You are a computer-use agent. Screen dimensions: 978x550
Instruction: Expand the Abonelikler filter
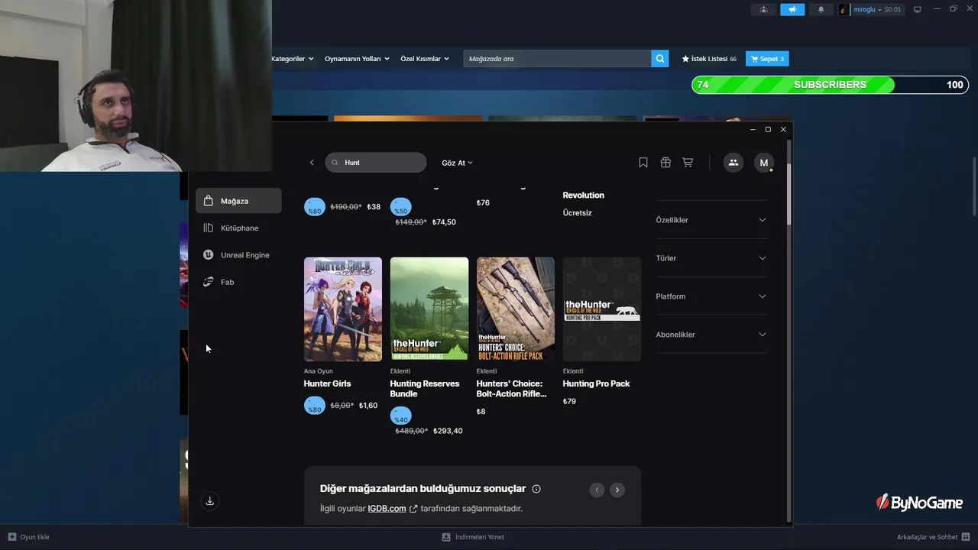click(711, 335)
